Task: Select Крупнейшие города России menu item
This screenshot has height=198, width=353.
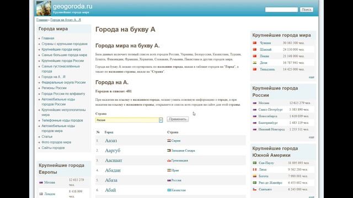Action: [62, 61]
